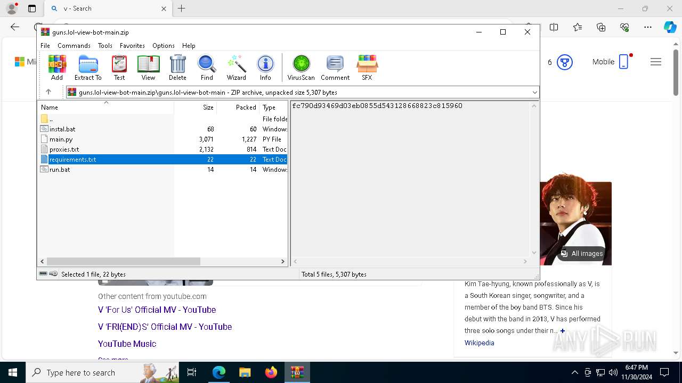Viewport: 682px width, 383px height.
Task: Click the comment hash text
Action: (377, 106)
